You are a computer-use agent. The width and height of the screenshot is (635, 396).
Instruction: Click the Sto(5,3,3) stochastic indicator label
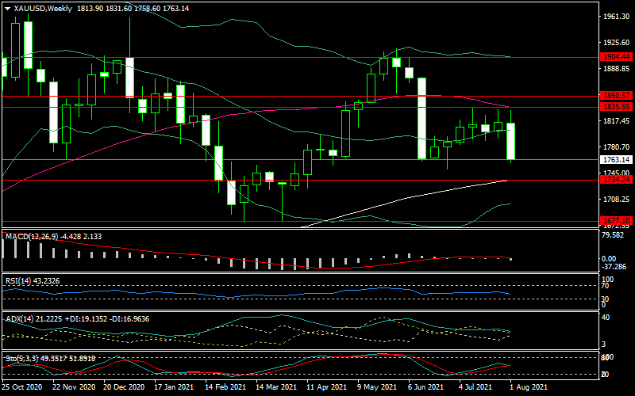(51, 359)
